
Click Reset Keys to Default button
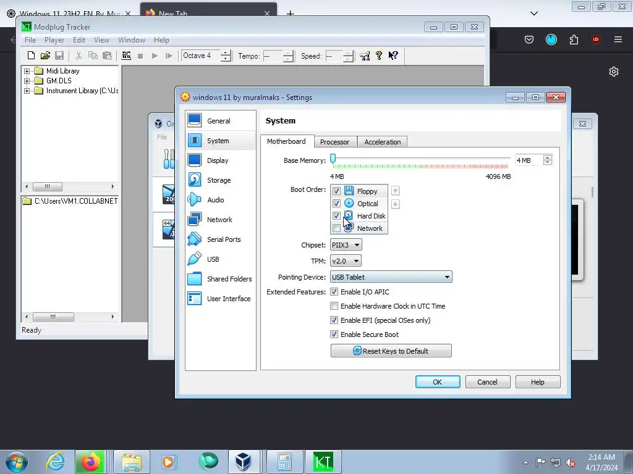(391, 351)
